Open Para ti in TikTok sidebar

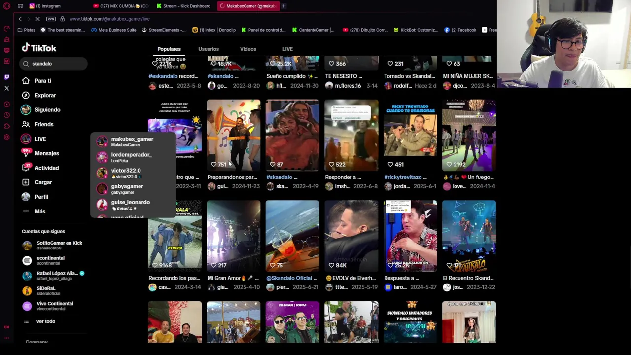coord(37,81)
